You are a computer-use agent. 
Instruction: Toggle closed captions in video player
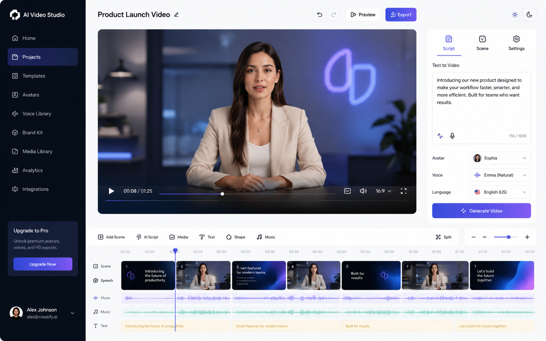pyautogui.click(x=347, y=191)
